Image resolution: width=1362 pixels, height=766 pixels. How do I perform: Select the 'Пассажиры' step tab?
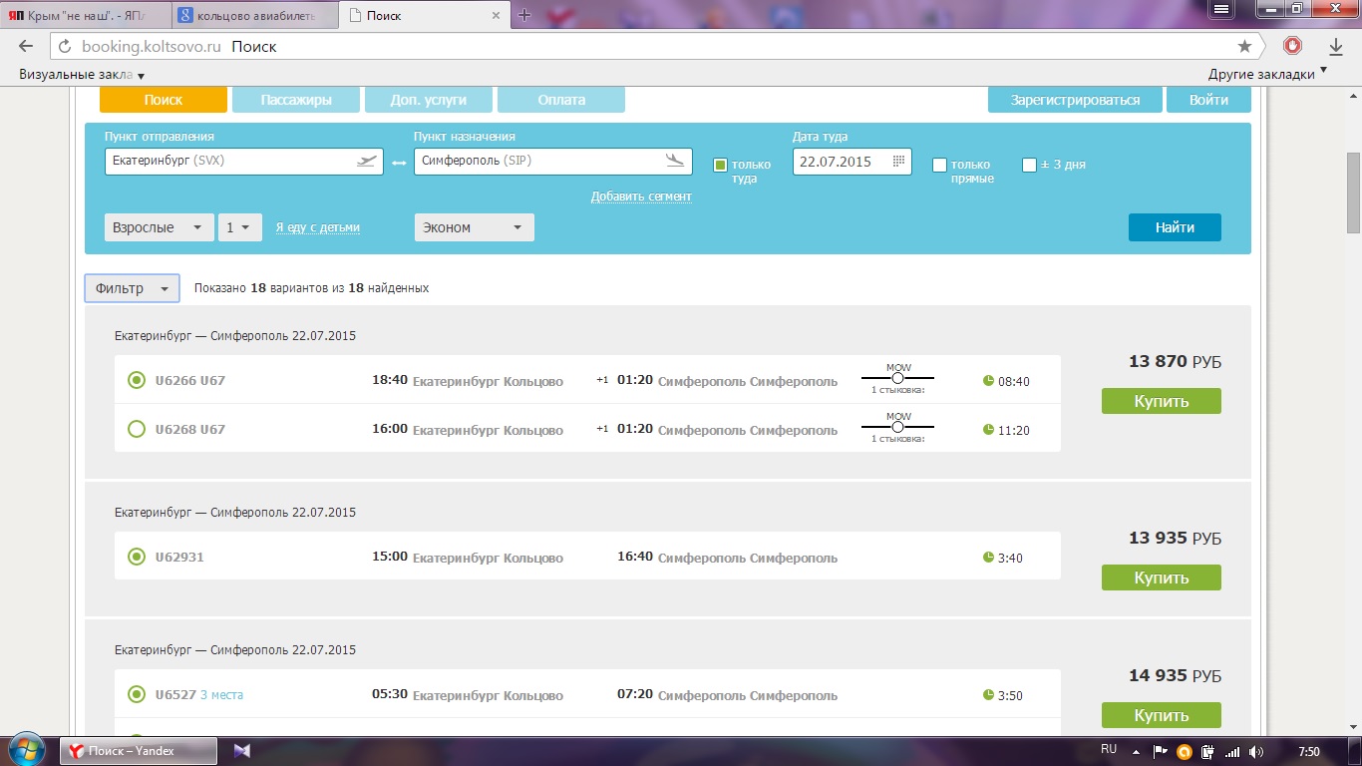pos(296,100)
